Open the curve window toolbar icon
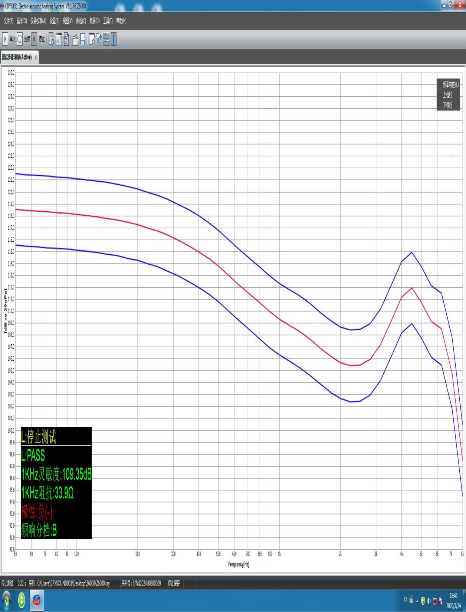Screen dimensions: 466x612 point(59,39)
